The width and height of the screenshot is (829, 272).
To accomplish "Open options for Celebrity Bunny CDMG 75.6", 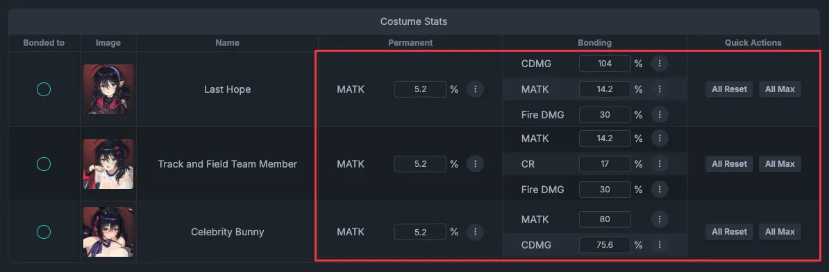I will [660, 244].
